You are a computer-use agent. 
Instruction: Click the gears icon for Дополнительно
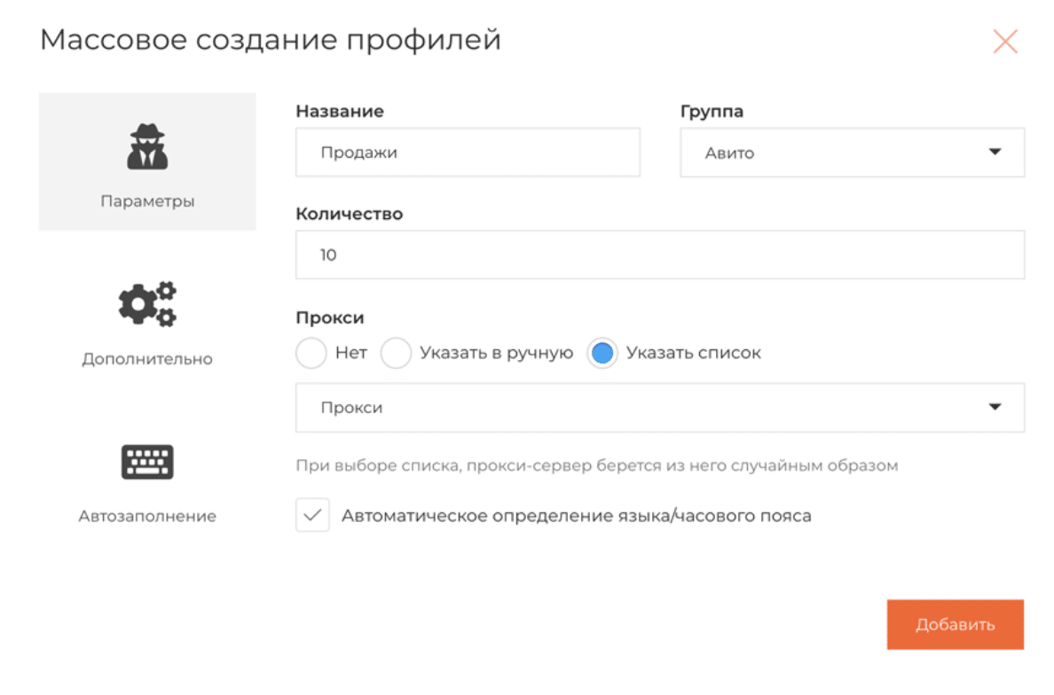(147, 305)
